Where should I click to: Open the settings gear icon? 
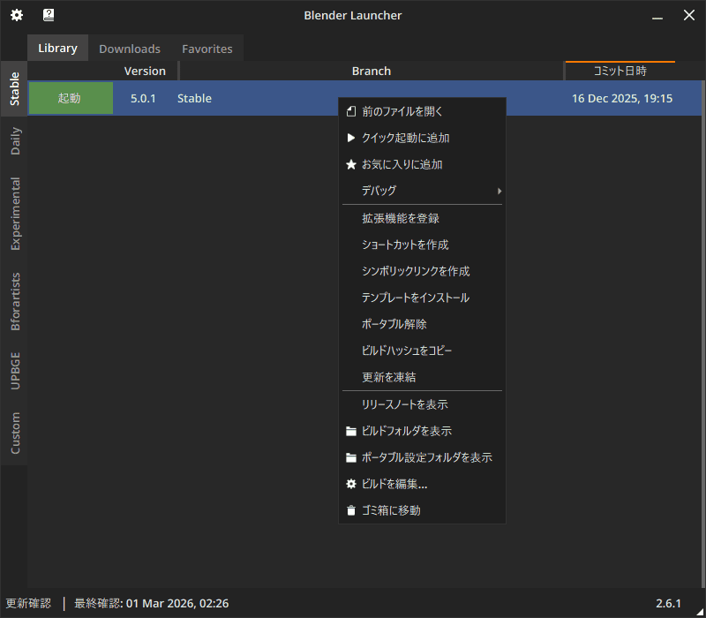[16, 15]
